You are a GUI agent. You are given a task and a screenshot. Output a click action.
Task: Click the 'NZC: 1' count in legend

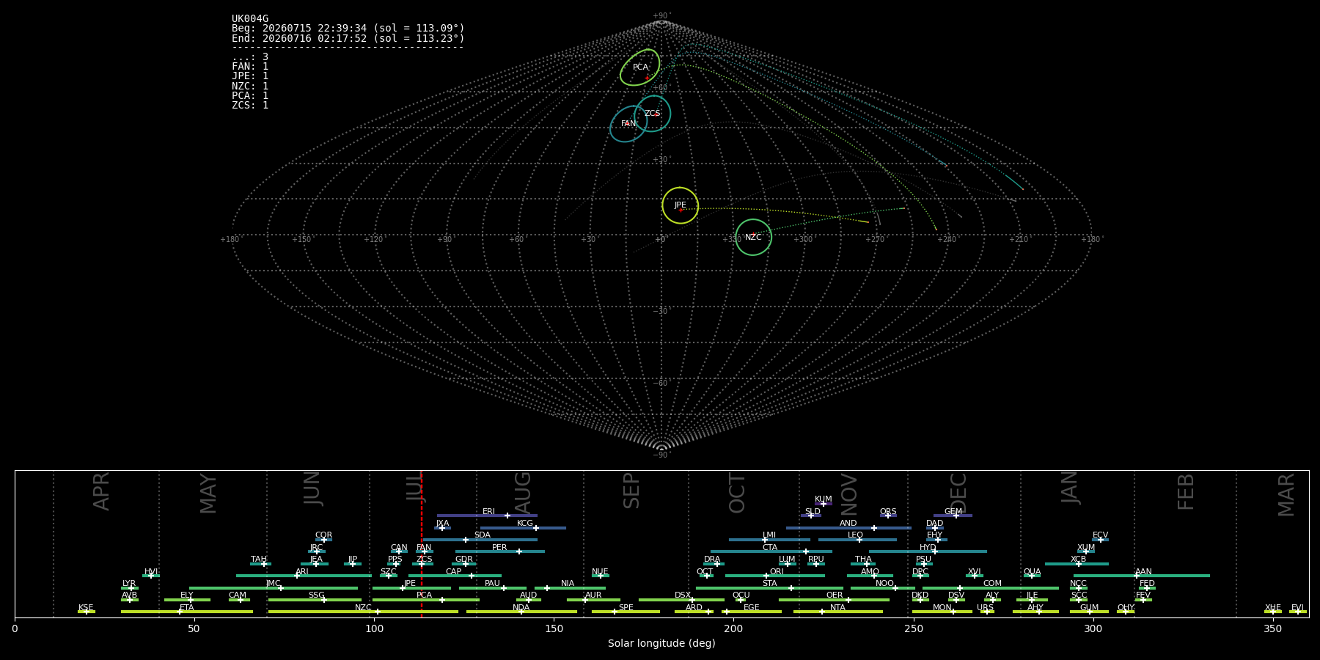pos(250,86)
